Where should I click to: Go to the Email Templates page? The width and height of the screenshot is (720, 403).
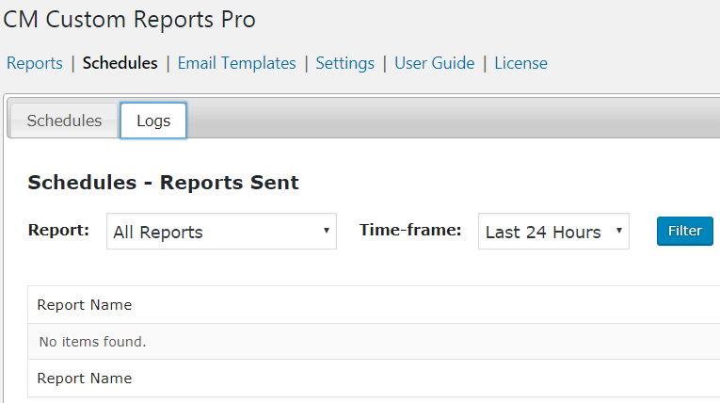coord(236,63)
